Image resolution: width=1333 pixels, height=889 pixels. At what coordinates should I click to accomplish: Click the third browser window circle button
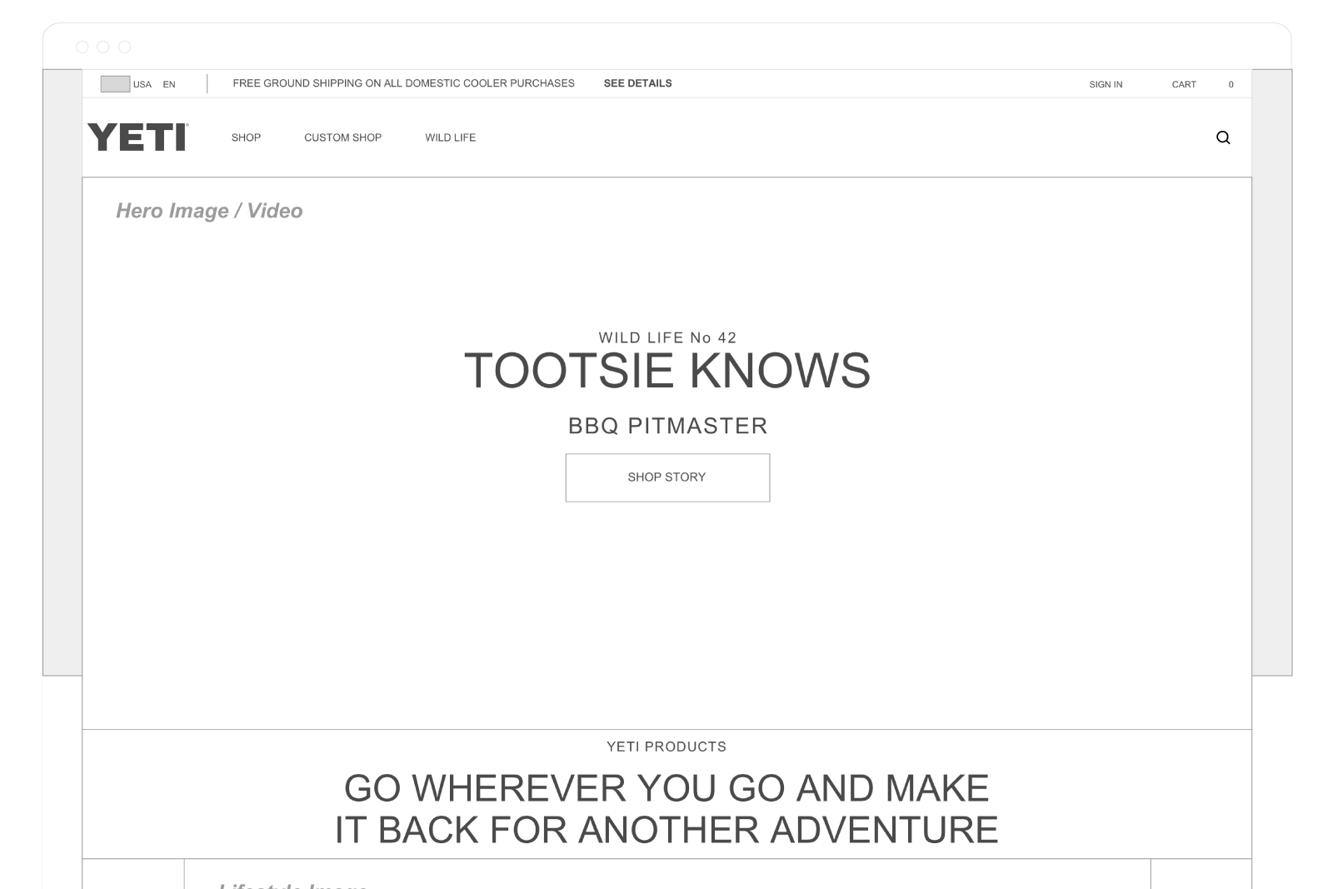click(x=124, y=47)
